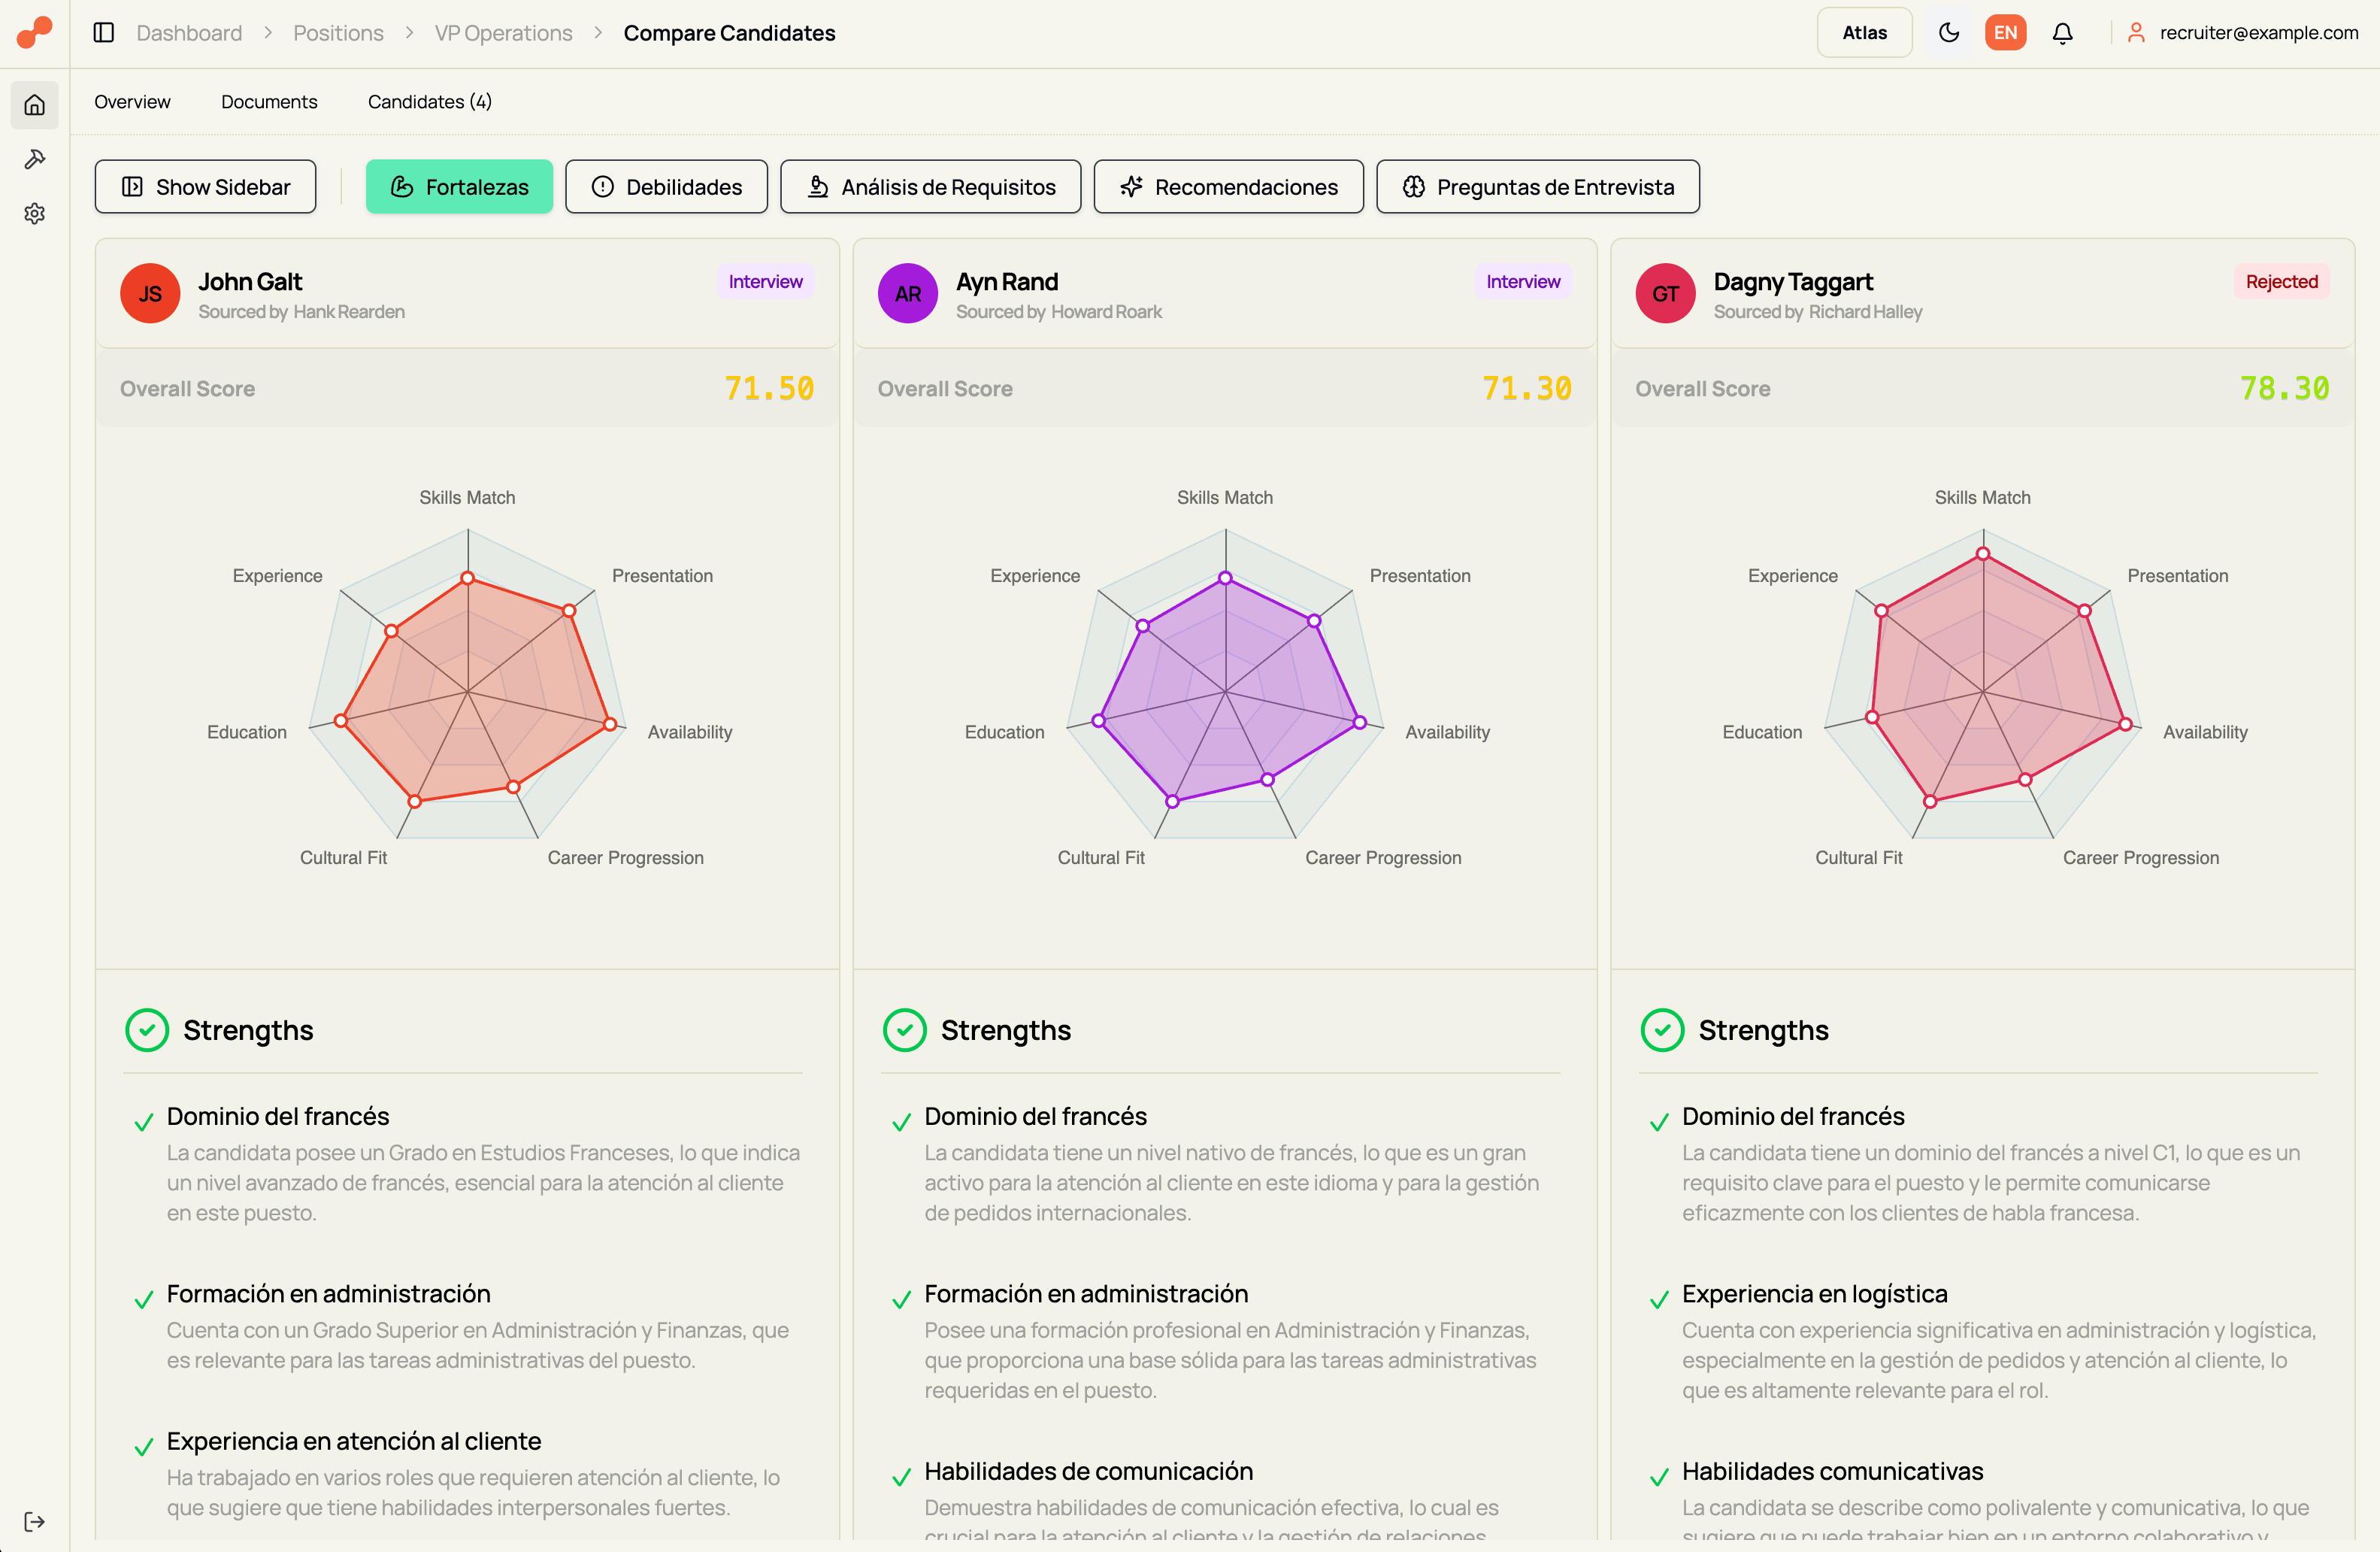Open Settings via the gear icon
The image size is (2380, 1552).
pyautogui.click(x=35, y=213)
